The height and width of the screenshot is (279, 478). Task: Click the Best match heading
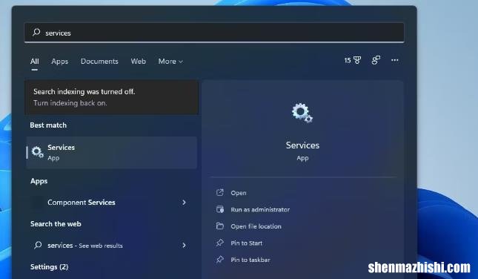[48, 125]
